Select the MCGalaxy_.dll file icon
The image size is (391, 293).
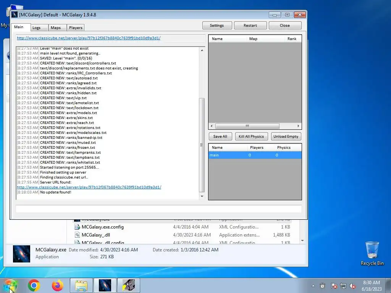77,235
